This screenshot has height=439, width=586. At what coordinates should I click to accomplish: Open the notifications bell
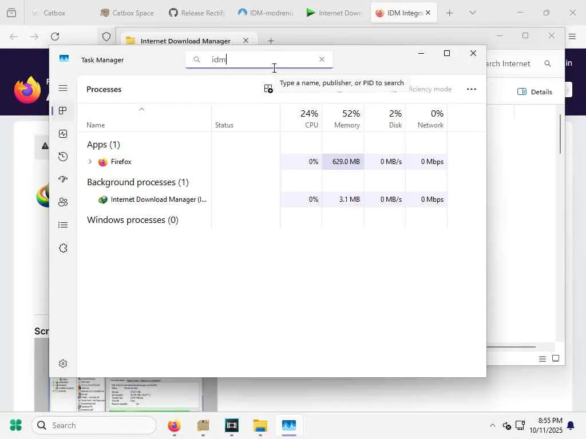(571, 425)
